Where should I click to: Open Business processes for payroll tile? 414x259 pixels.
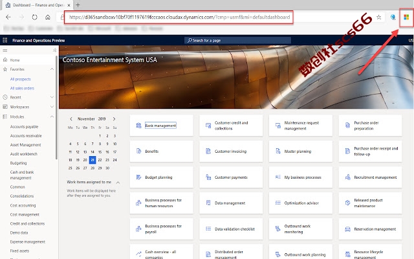tap(161, 229)
